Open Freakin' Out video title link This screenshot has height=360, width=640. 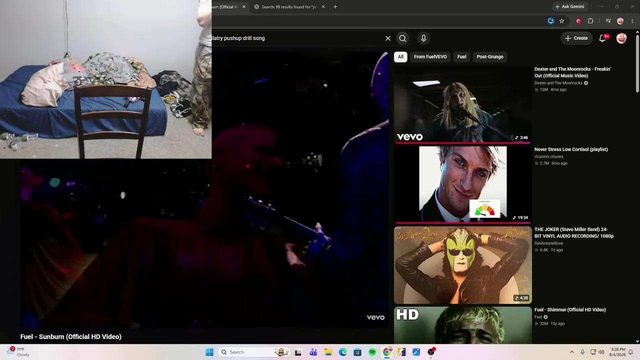572,72
